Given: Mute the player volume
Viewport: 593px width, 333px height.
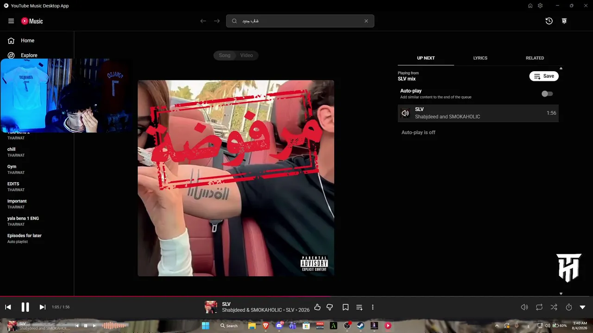Looking at the screenshot, I should (x=524, y=307).
